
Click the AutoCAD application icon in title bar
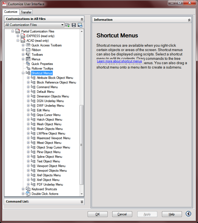(x=4, y=4)
